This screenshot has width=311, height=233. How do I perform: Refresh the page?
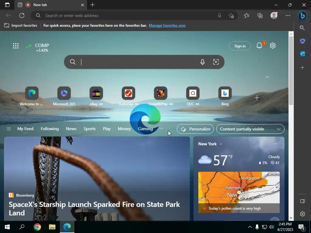pyautogui.click(x=22, y=15)
